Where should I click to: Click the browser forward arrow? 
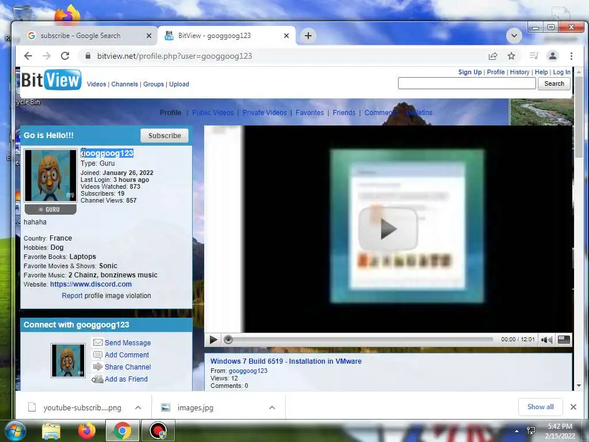point(46,56)
